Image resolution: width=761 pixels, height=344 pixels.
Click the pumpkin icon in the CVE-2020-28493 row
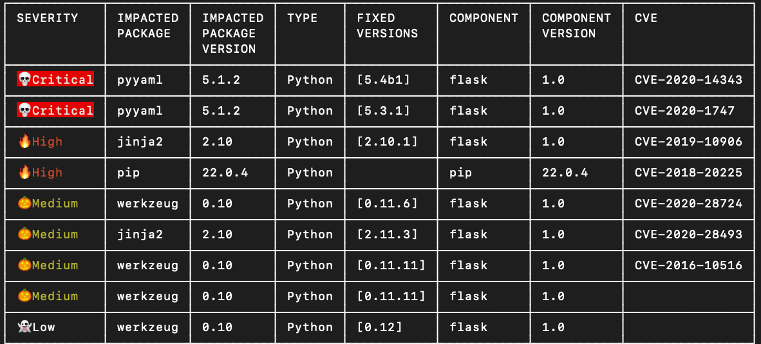[x=24, y=234]
